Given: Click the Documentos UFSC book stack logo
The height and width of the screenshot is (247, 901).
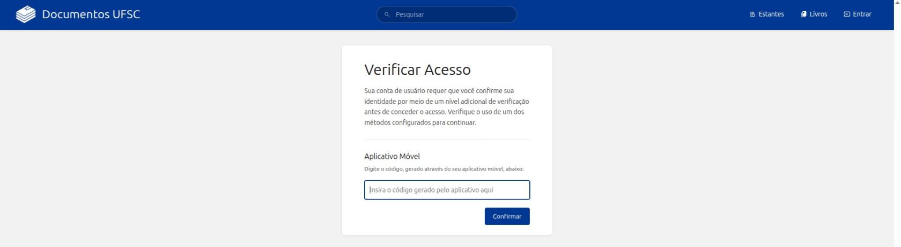Looking at the screenshot, I should (x=26, y=14).
